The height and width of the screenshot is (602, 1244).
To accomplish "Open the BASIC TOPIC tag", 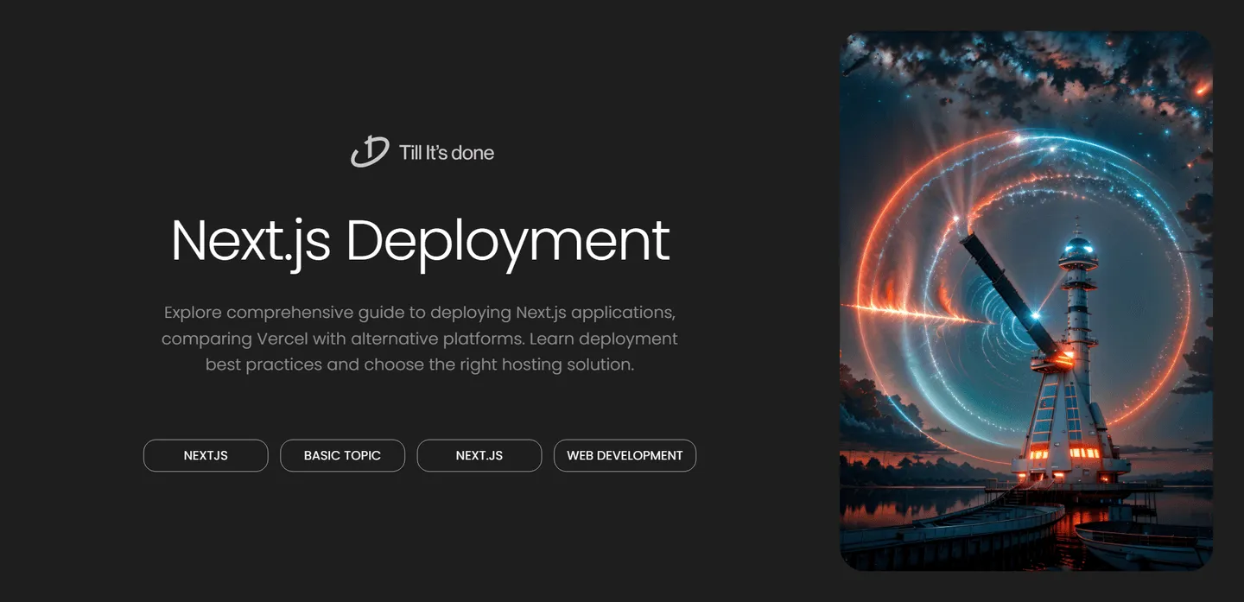I will [x=342, y=455].
